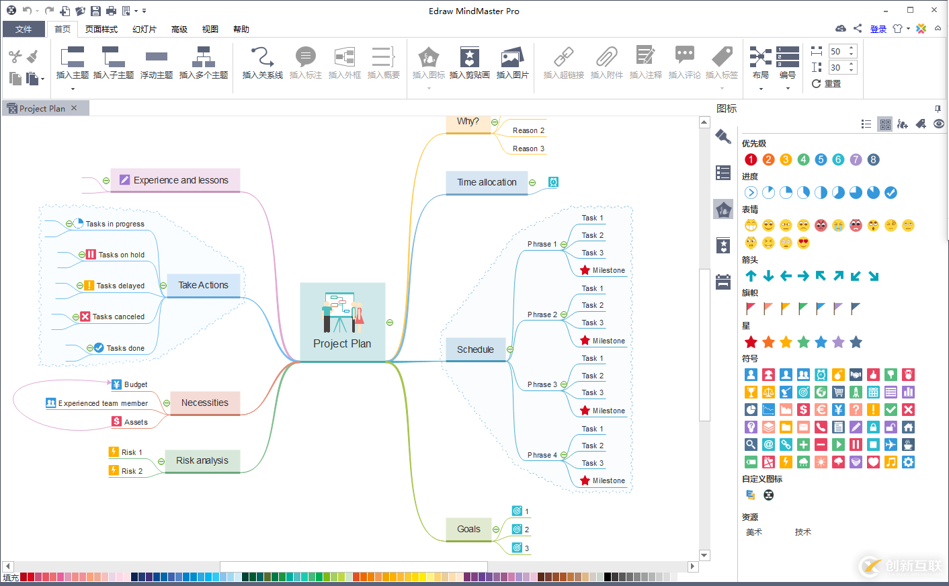Select priority 1 red marker icon

[751, 159]
